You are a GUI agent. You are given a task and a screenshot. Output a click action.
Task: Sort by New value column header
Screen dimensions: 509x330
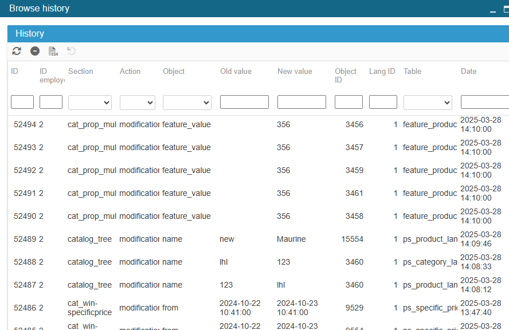tap(295, 72)
